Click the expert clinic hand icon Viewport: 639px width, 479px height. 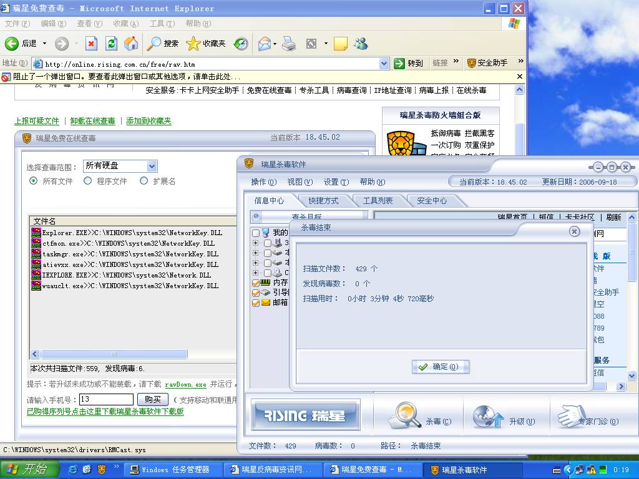pos(572,415)
